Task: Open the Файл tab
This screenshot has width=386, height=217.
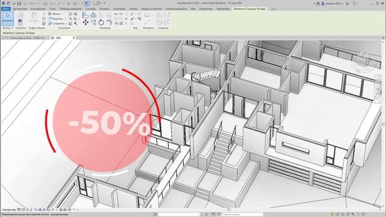Action: pos(6,9)
